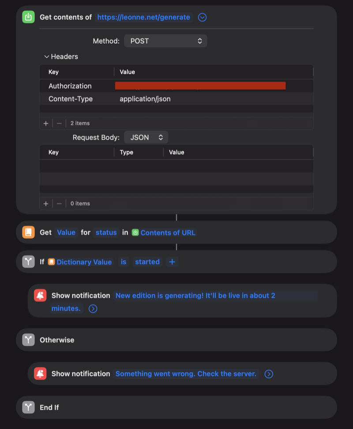
Task: Click the If action branch icon
Action: pyautogui.click(x=28, y=262)
